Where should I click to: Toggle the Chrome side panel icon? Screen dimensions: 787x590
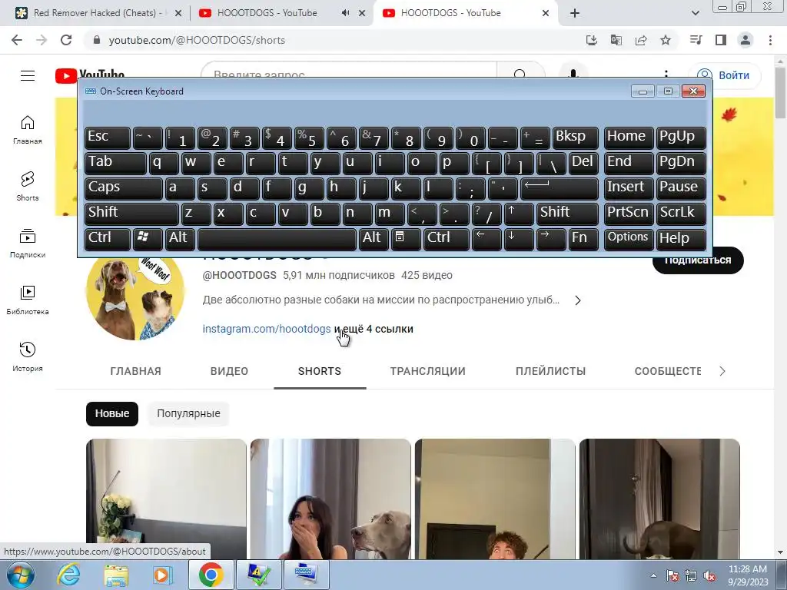pos(721,40)
